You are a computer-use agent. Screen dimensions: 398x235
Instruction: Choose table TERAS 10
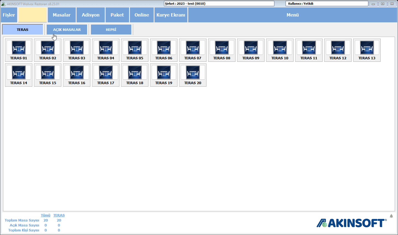(280, 50)
